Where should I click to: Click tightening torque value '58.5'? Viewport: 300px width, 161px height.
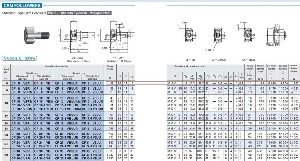(x=262, y=124)
